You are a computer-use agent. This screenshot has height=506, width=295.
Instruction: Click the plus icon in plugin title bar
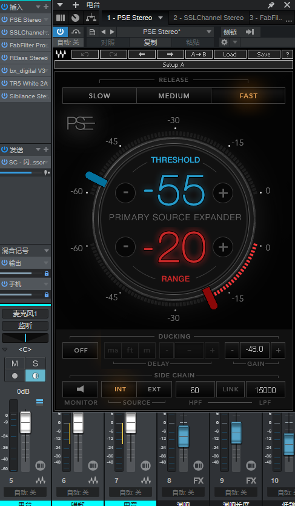pyautogui.click(x=76, y=5)
